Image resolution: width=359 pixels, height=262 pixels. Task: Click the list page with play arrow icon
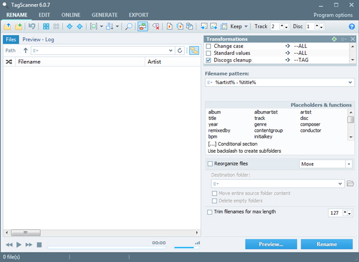pyautogui.click(x=180, y=26)
